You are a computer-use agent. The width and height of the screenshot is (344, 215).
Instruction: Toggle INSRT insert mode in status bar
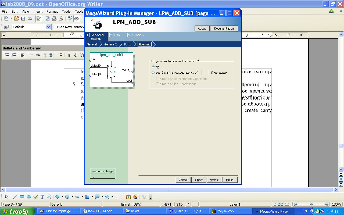coord(167,204)
